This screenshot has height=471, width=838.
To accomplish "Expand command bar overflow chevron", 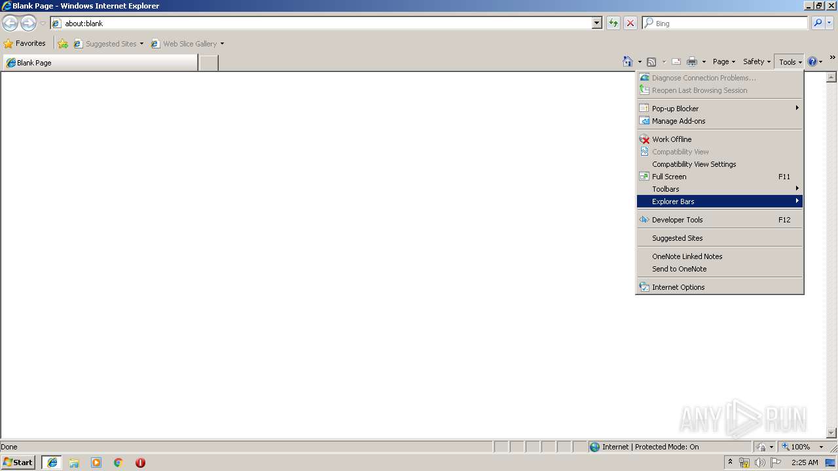I will [x=832, y=58].
